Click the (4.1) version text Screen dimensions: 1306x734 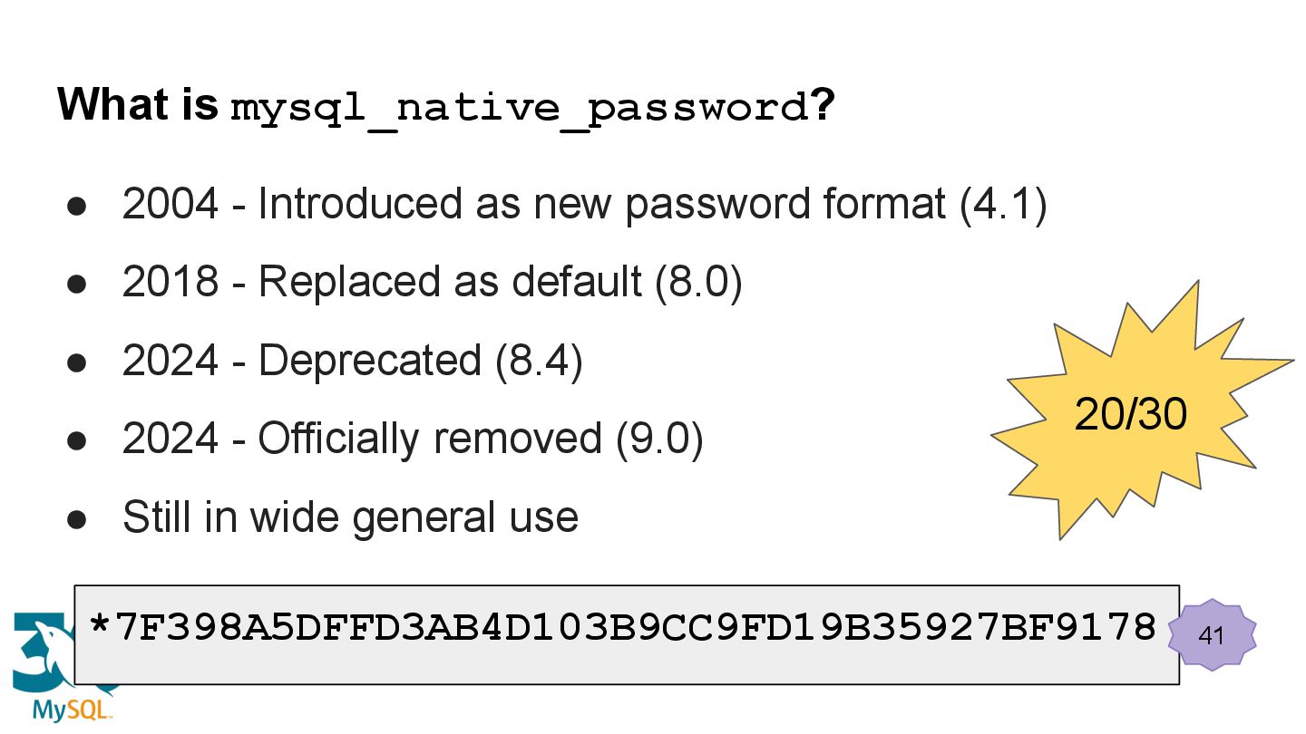tap(1003, 204)
